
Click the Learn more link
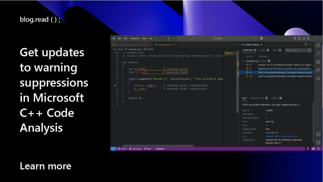46,166
